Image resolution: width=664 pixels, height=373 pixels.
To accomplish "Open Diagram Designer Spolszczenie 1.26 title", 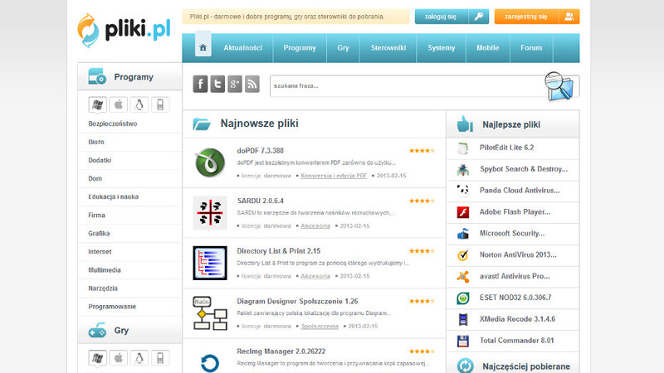I will (297, 301).
